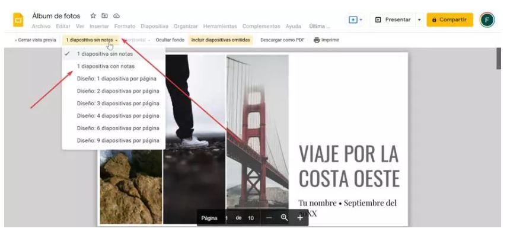This screenshot has width=507, height=235.
Task: Click the rocks photo on slide
Action: (131, 186)
